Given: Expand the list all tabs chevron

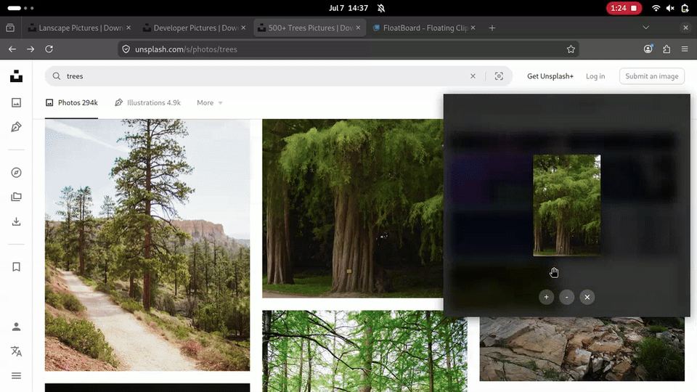Looking at the screenshot, I should pos(646,28).
